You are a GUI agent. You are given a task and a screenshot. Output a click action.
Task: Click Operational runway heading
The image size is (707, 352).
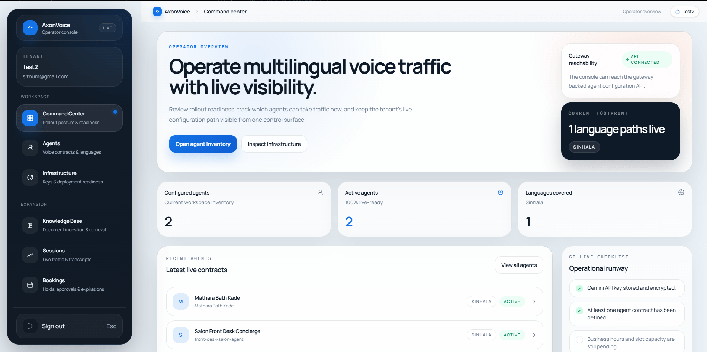coord(598,268)
